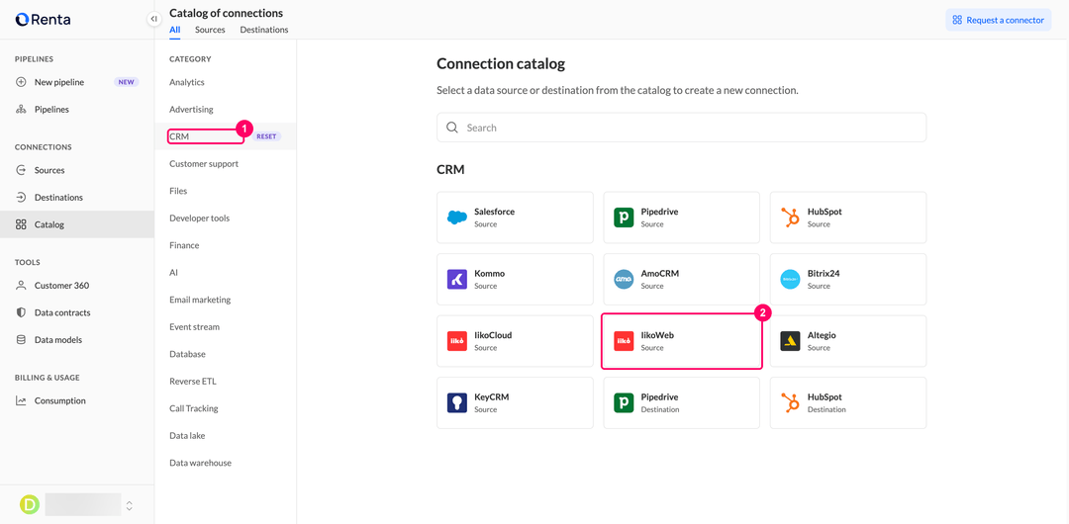The width and height of the screenshot is (1069, 524).
Task: Click the AmoCRM logo icon
Action: point(624,280)
